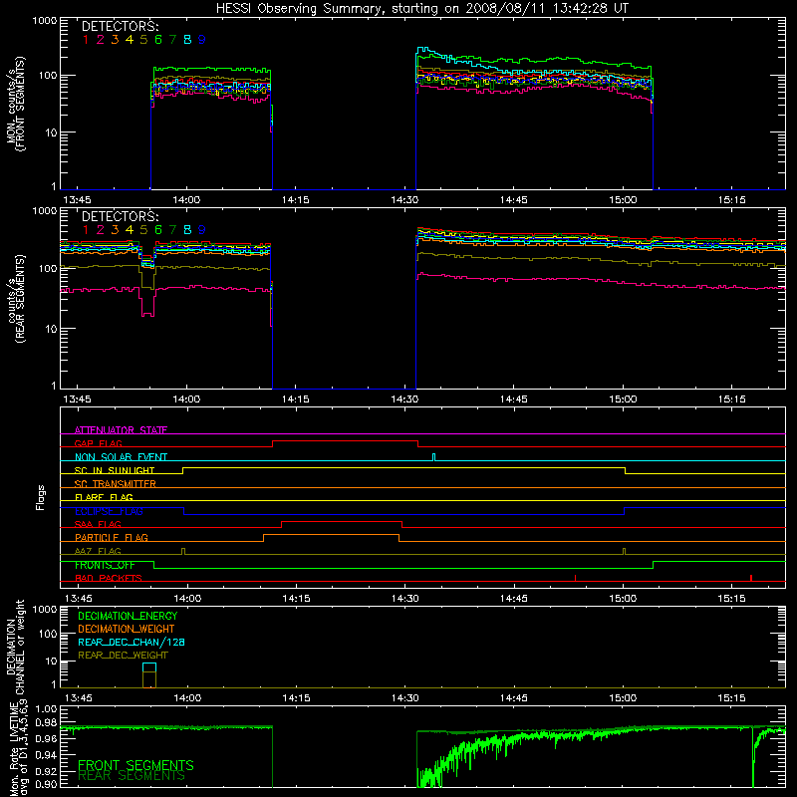Screen dimensions: 797x797
Task: Click the DECIMATION_ENERGY legend entry
Action: [128, 616]
